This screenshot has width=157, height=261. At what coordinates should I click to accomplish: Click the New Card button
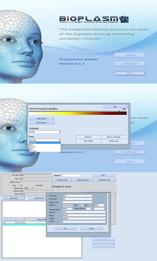[x=14, y=198]
